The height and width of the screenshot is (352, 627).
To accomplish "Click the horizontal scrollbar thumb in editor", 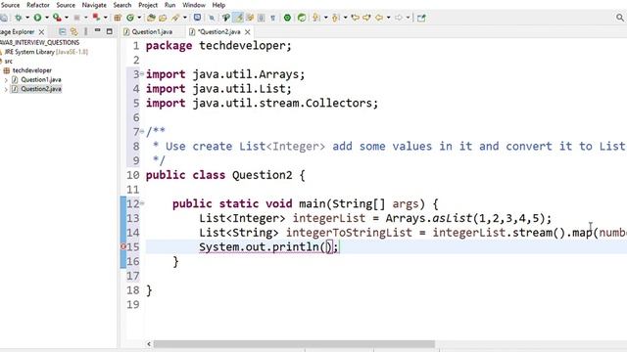I will tap(294, 344).
